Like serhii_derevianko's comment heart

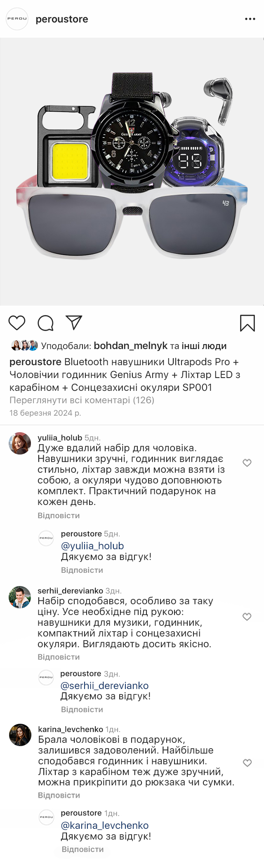tap(247, 617)
